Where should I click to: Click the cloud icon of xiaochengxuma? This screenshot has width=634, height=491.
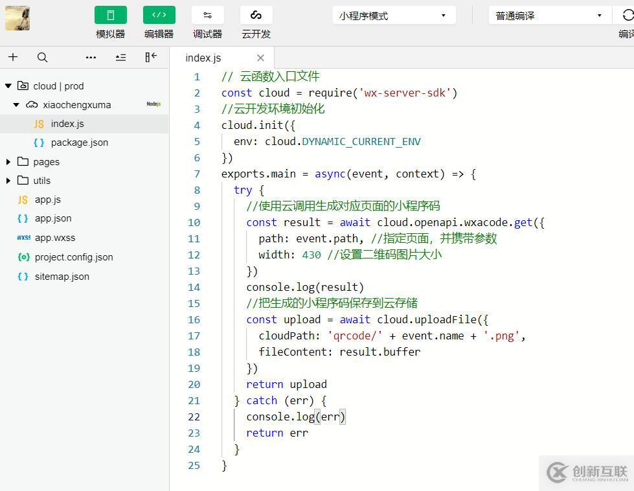(32, 105)
